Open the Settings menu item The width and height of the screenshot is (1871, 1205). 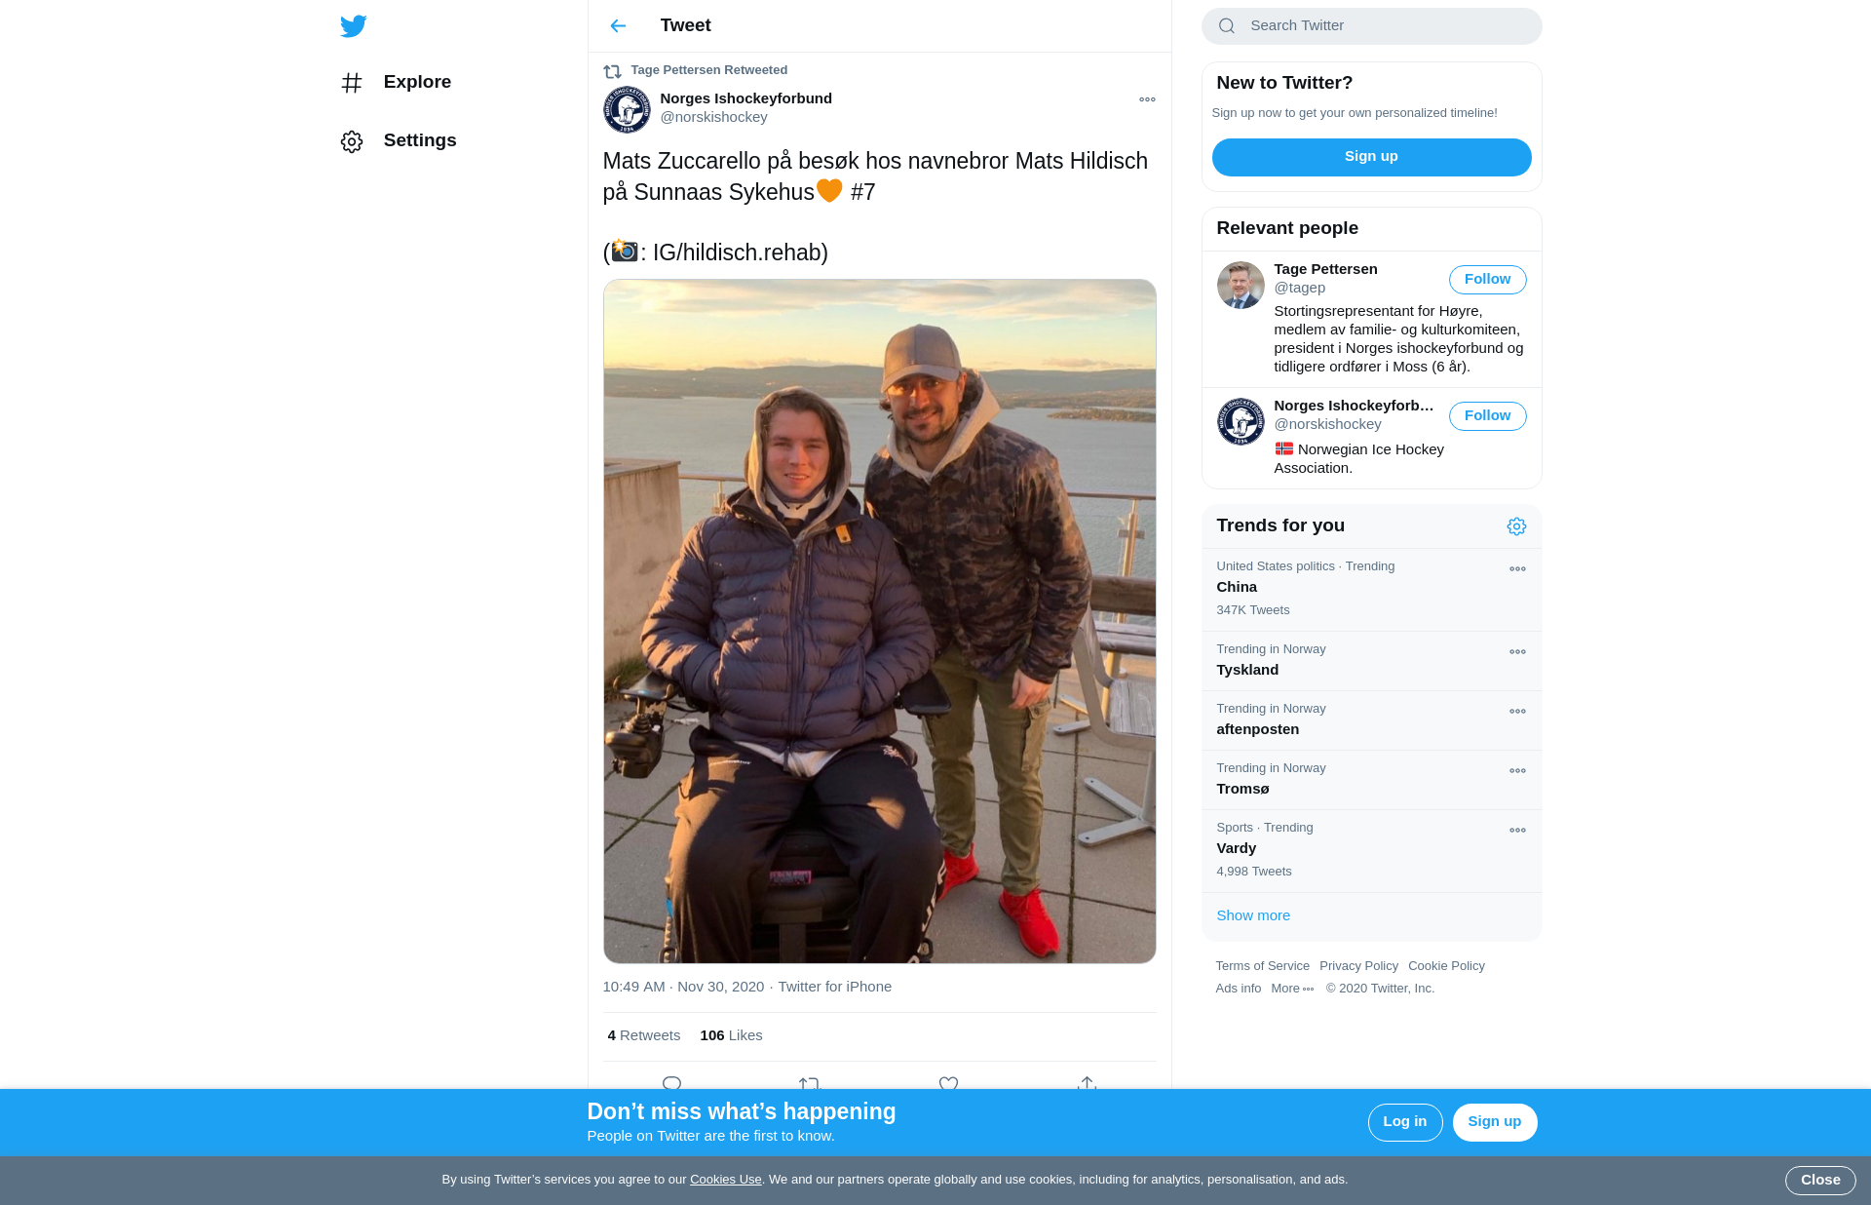click(399, 141)
